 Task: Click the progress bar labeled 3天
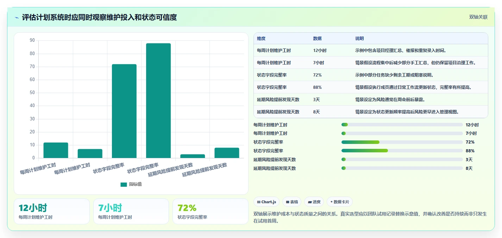click(x=402, y=159)
